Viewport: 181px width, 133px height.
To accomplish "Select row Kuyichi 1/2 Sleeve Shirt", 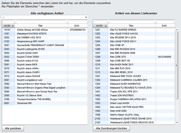I will 45,96.
